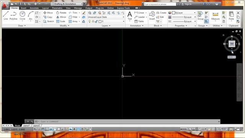This screenshot has width=245, height=138.
Task: Choose the Stretch tool
Action: click(49, 21)
